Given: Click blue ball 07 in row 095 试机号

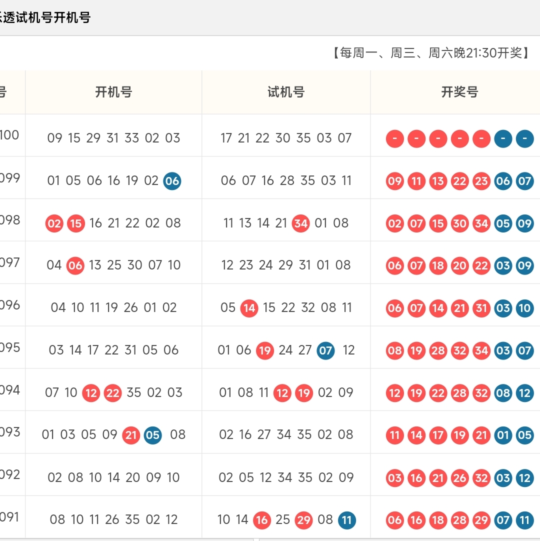Looking at the screenshot, I should point(325,351).
